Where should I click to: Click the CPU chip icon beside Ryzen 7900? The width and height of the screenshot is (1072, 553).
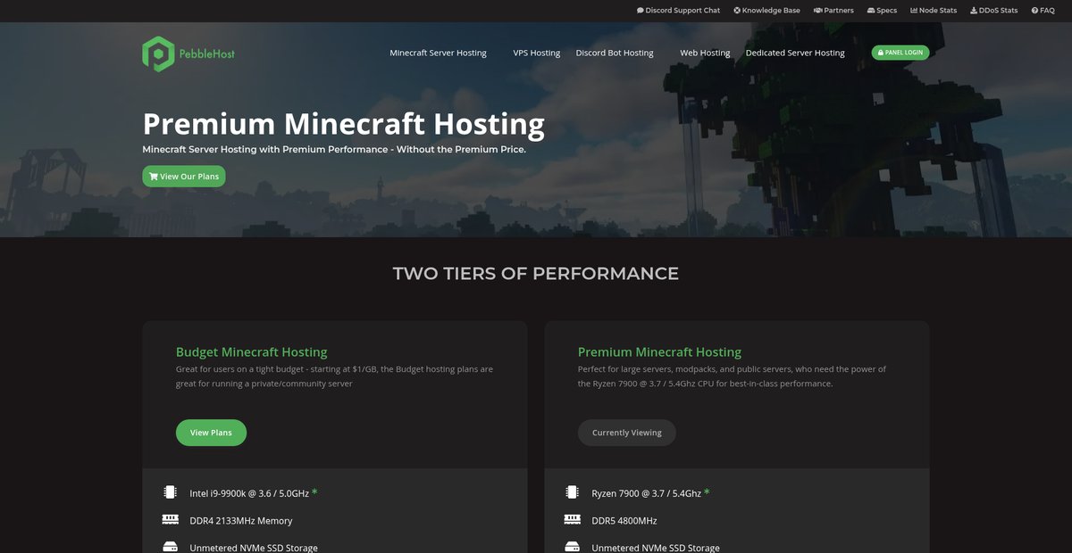pos(572,492)
